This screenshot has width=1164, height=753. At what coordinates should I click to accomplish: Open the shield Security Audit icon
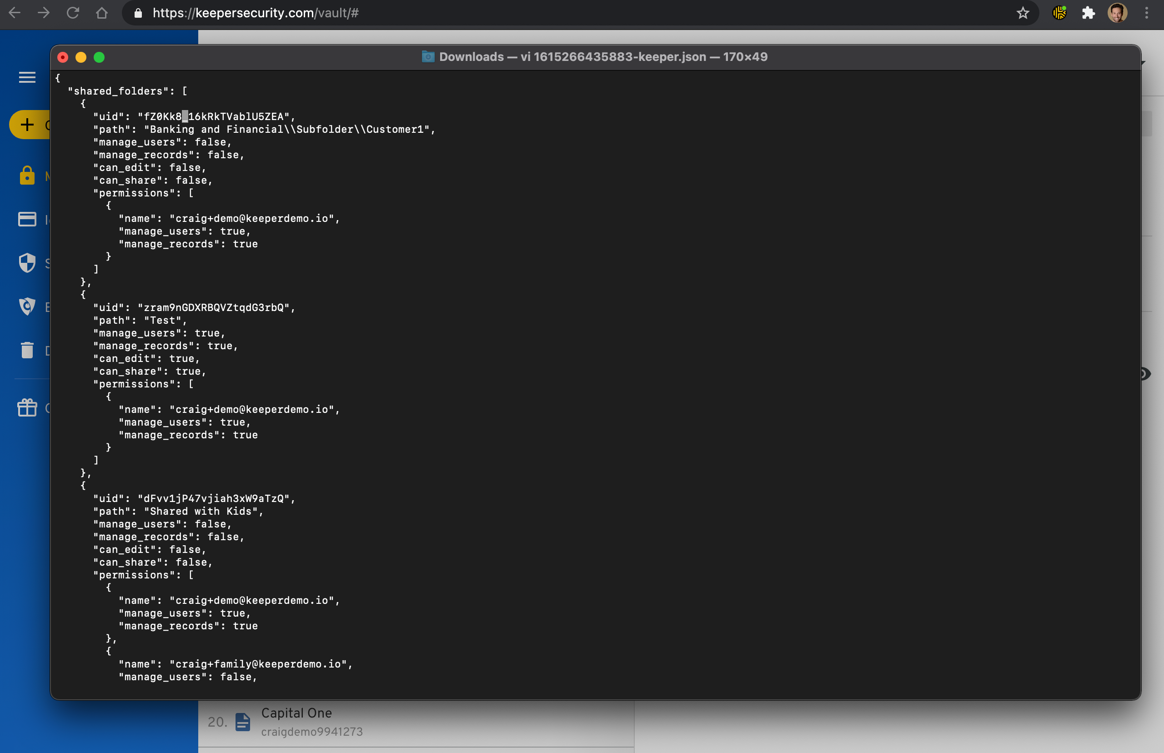tap(27, 262)
